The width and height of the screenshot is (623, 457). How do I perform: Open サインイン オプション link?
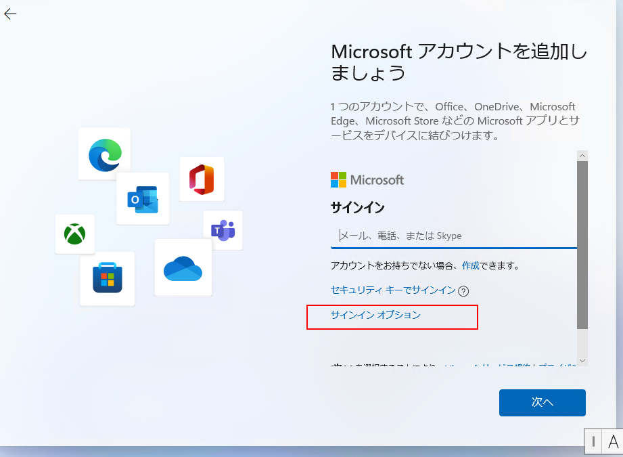(x=375, y=315)
